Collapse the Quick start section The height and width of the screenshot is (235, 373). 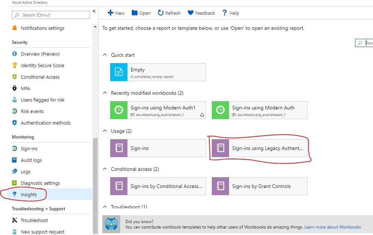coord(105,55)
